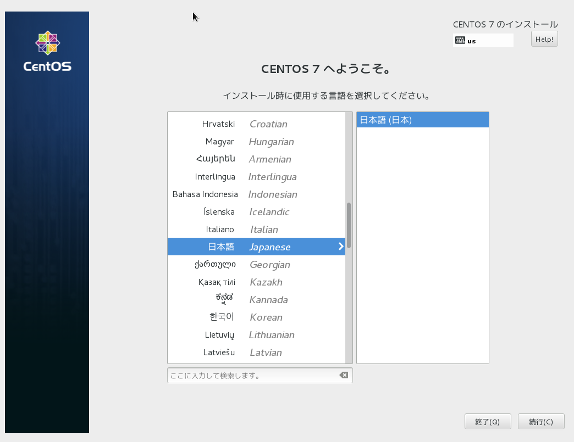Viewport: 574px width, 442px height.
Task: Click the clear search icon in the search box
Action: (x=344, y=375)
